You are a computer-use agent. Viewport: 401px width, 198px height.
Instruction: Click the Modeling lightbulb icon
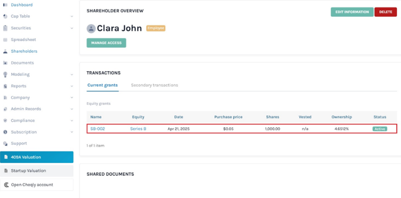pos(5,75)
